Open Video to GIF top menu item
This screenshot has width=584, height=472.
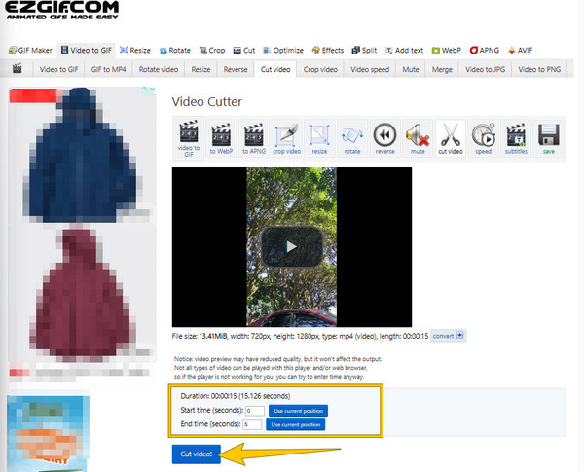coord(87,50)
